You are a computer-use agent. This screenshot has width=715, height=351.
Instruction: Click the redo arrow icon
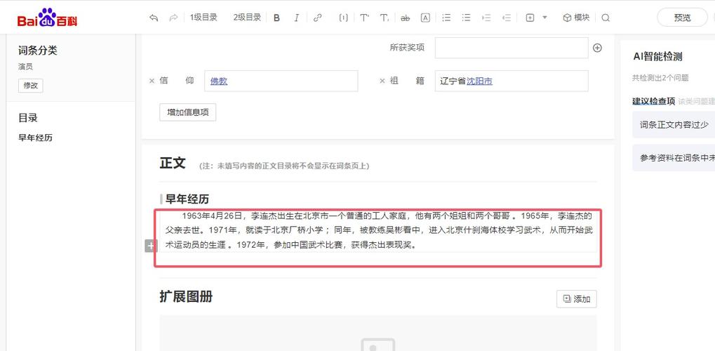173,18
